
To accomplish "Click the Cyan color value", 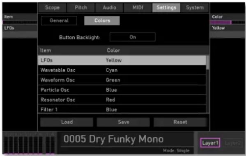I will (112, 70).
